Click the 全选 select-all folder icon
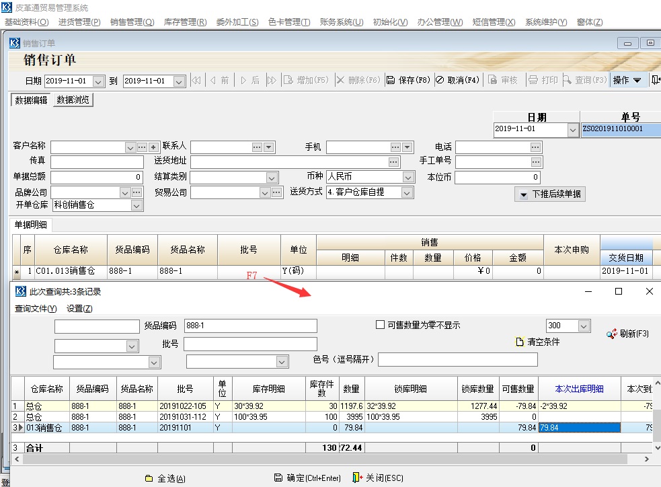Screen dimensions: 661x487 (149, 478)
